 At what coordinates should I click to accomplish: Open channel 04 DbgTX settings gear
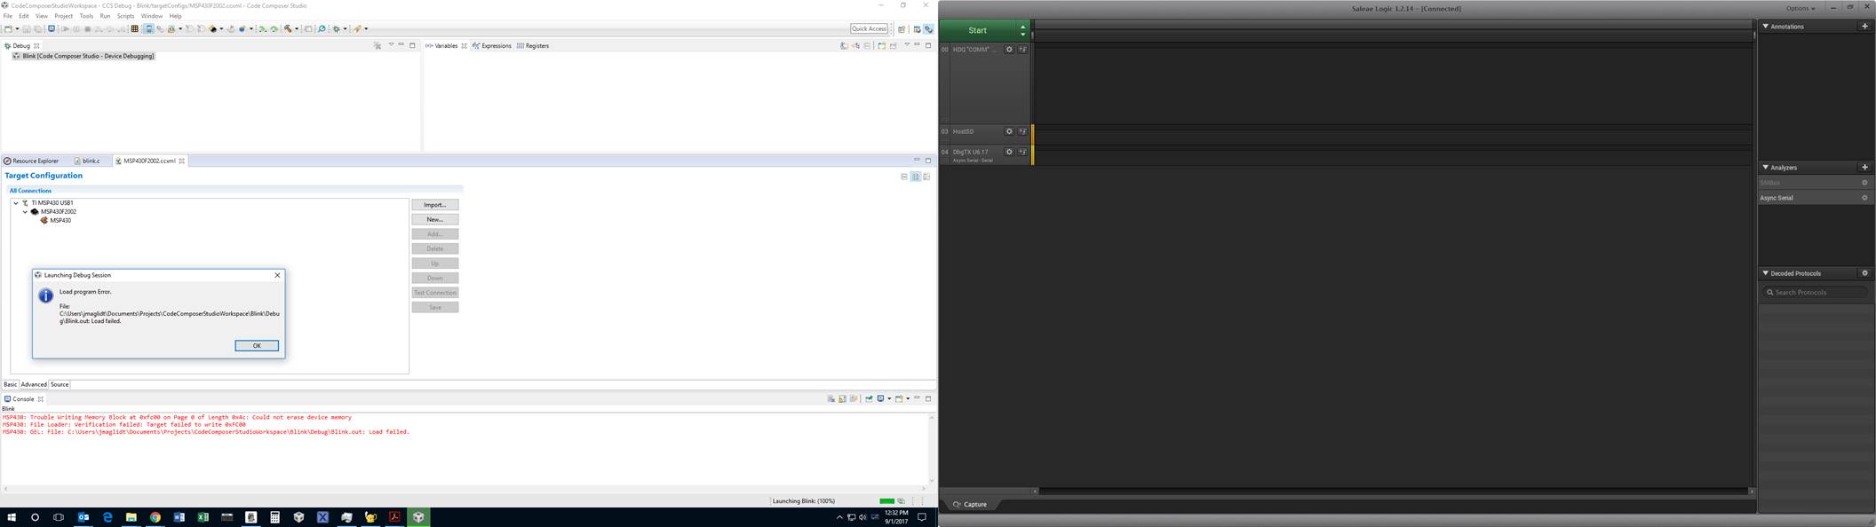1009,152
